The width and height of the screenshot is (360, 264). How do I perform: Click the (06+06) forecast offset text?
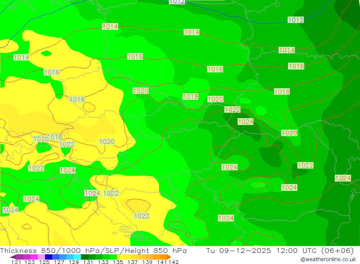[337, 250]
